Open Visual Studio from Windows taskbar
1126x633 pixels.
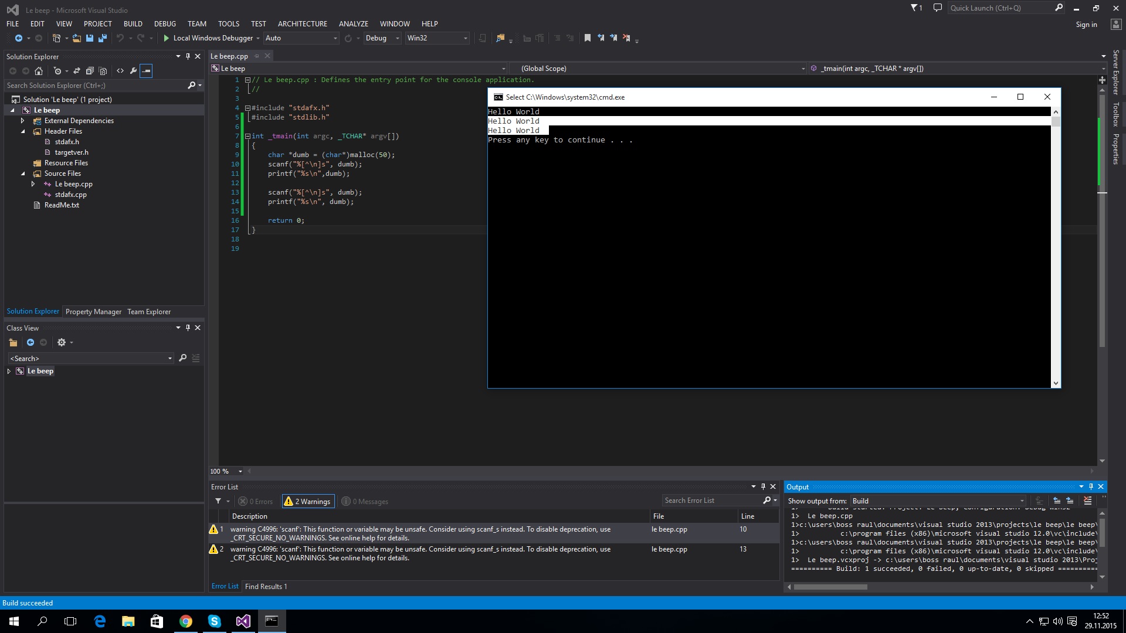click(243, 621)
